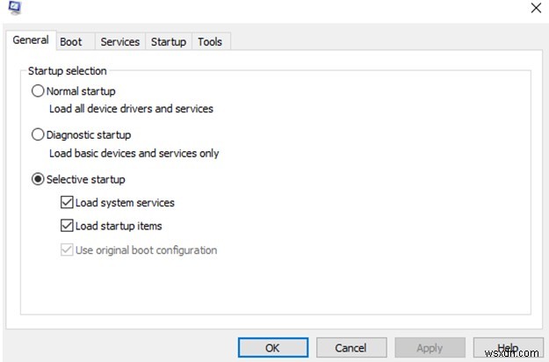Click the System Configuration title bar icon

click(13, 8)
